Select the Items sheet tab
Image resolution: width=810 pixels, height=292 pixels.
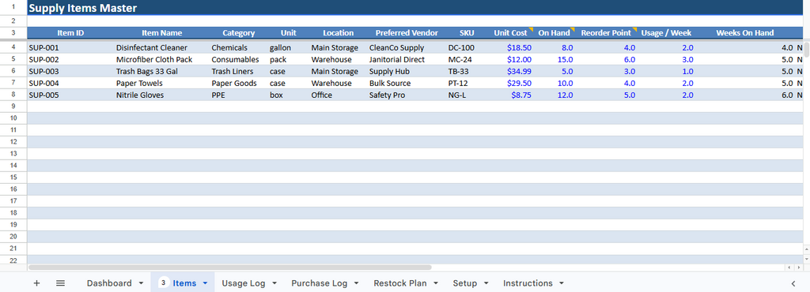pyautogui.click(x=184, y=283)
